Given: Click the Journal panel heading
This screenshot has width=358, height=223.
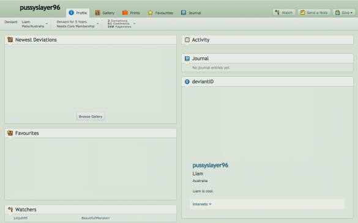Looking at the screenshot, I should (x=200, y=59).
